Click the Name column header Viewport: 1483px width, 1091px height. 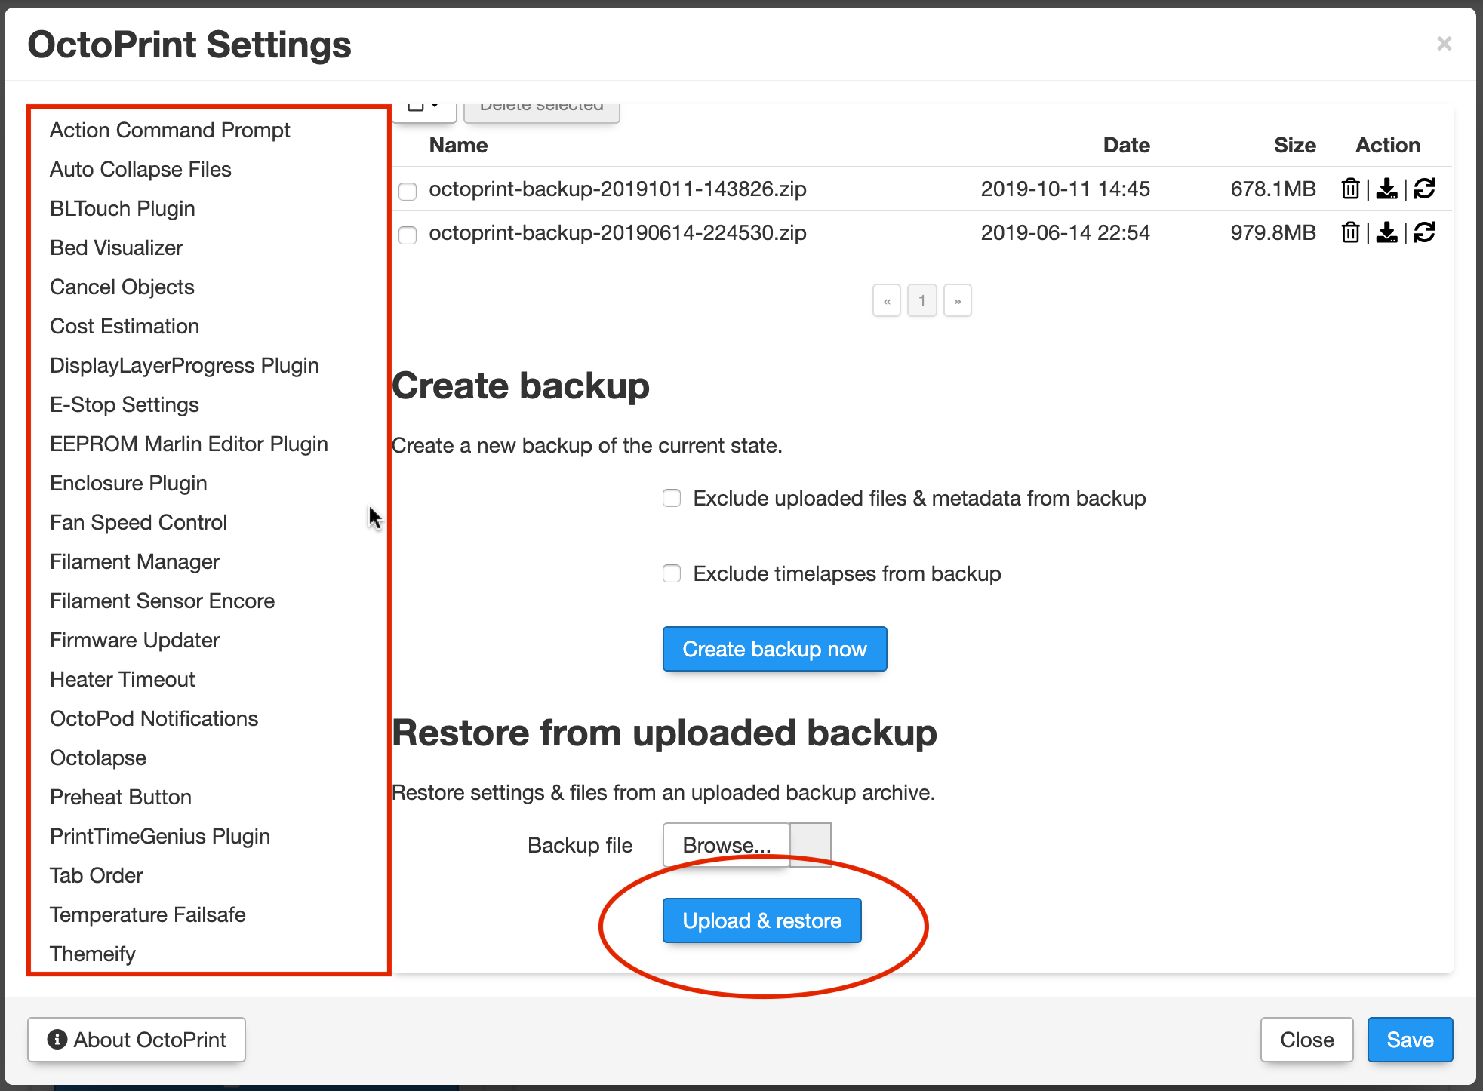(458, 145)
